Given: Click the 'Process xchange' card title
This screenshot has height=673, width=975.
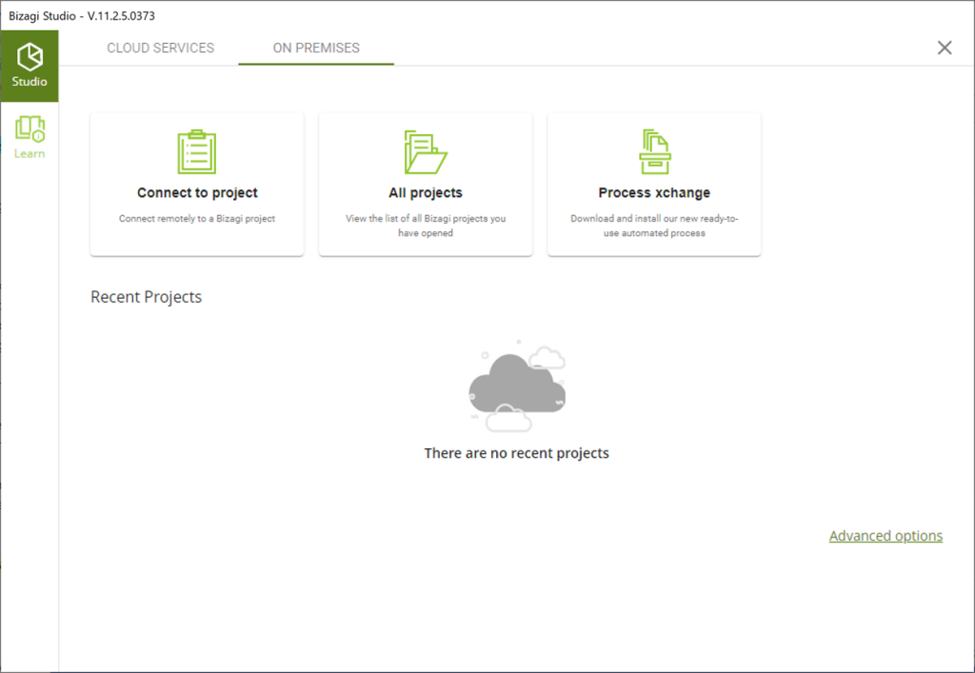Looking at the screenshot, I should click(654, 192).
